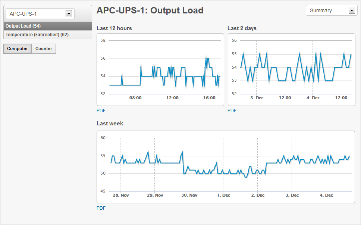Image resolution: width=361 pixels, height=225 pixels.
Task: Click the 3. Dec marker on 2-day chart
Action: (x=257, y=98)
